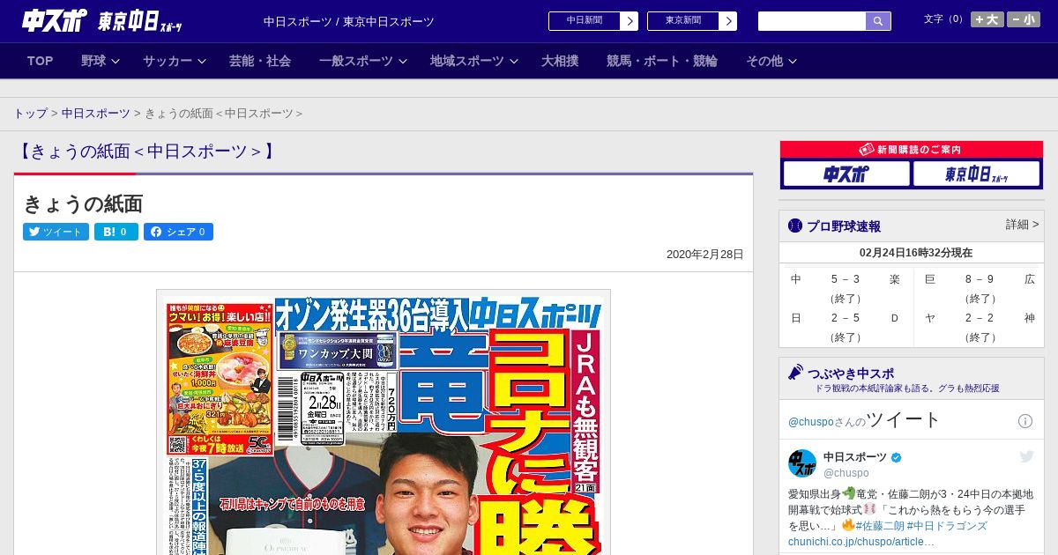
Task: Click 東京中日スポーツ subscription banner button
Action: click(976, 174)
